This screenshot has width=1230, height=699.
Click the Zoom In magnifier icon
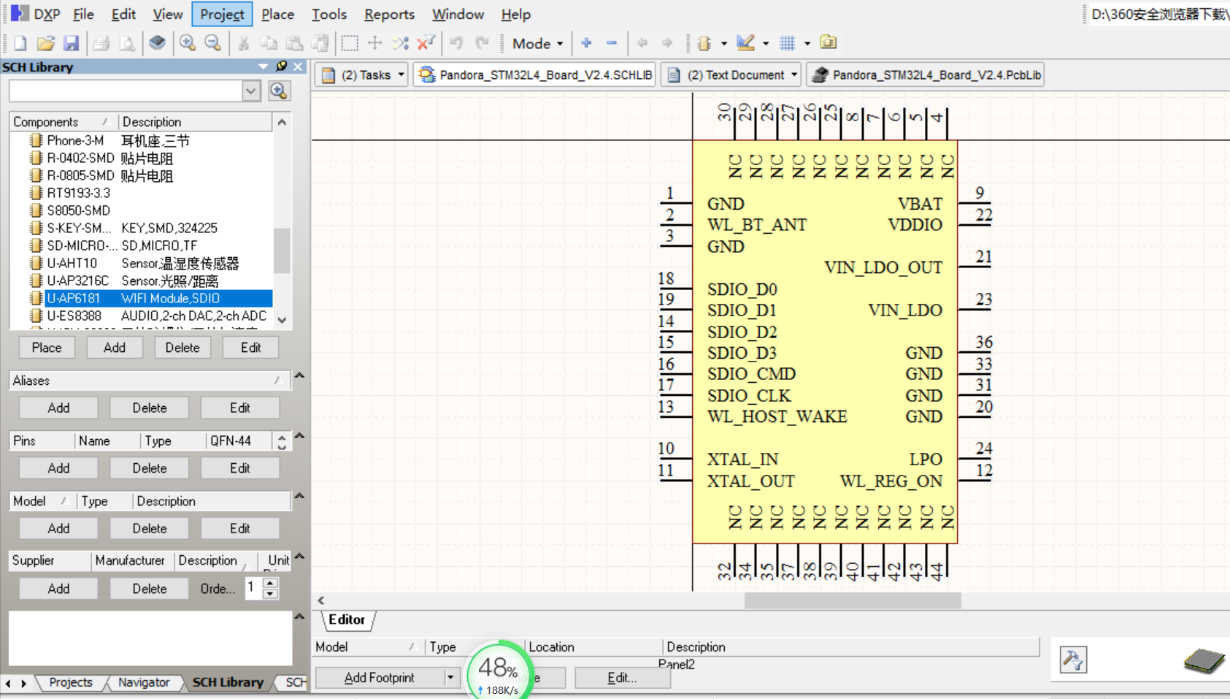click(x=188, y=43)
